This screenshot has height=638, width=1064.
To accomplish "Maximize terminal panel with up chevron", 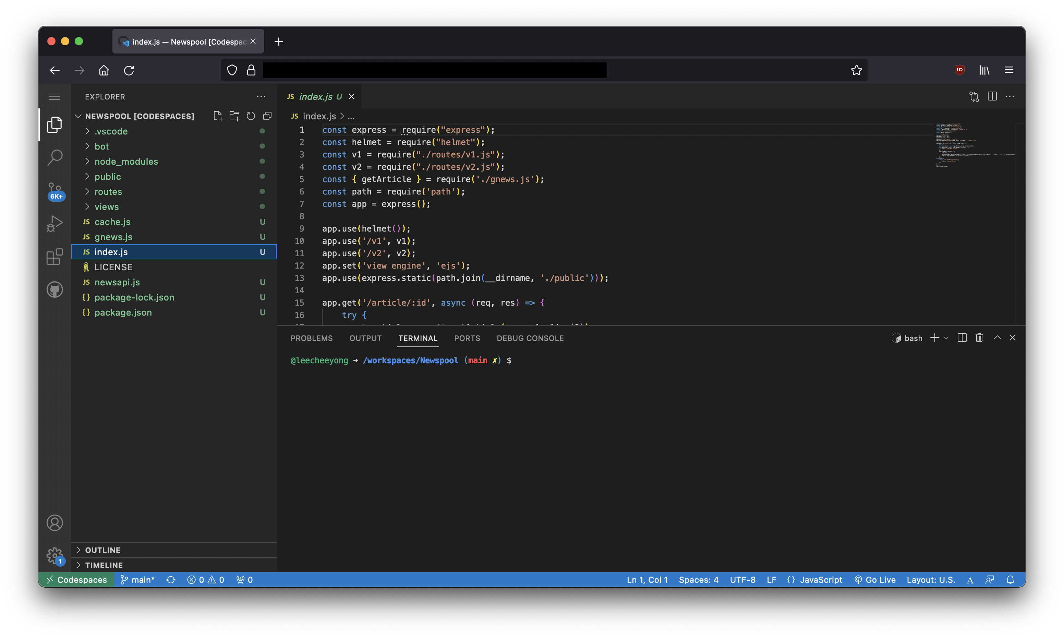I will [997, 338].
